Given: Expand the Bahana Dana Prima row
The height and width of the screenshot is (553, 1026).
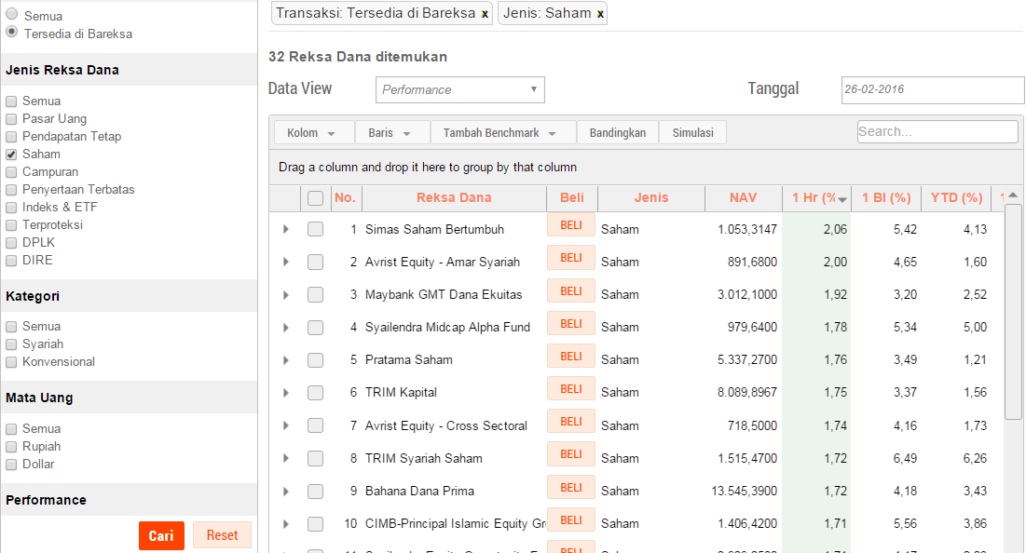Looking at the screenshot, I should 286,491.
